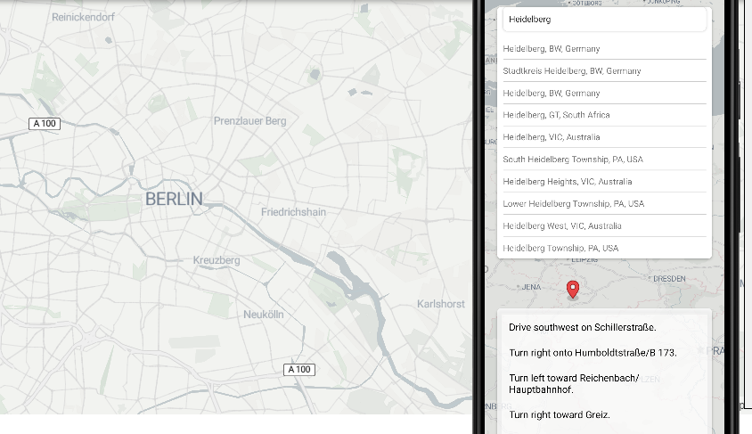Click the Prenzlauer Berg map label
The width and height of the screenshot is (752, 434).
tap(249, 121)
